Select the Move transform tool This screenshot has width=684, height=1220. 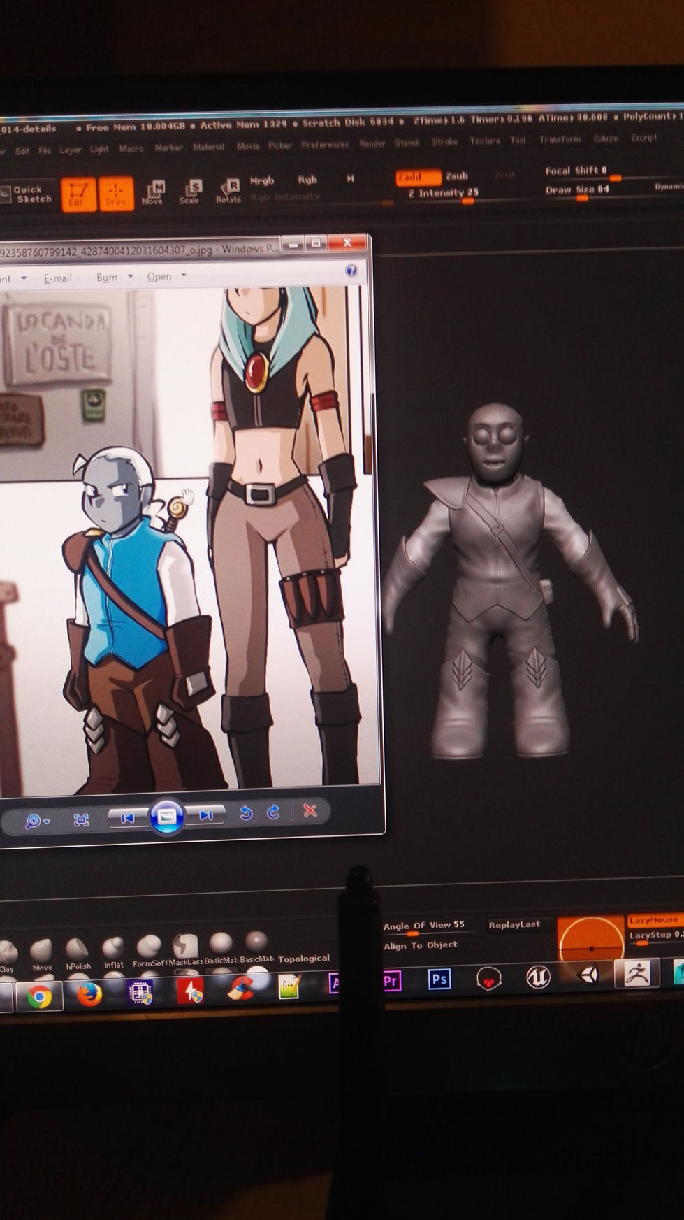152,192
